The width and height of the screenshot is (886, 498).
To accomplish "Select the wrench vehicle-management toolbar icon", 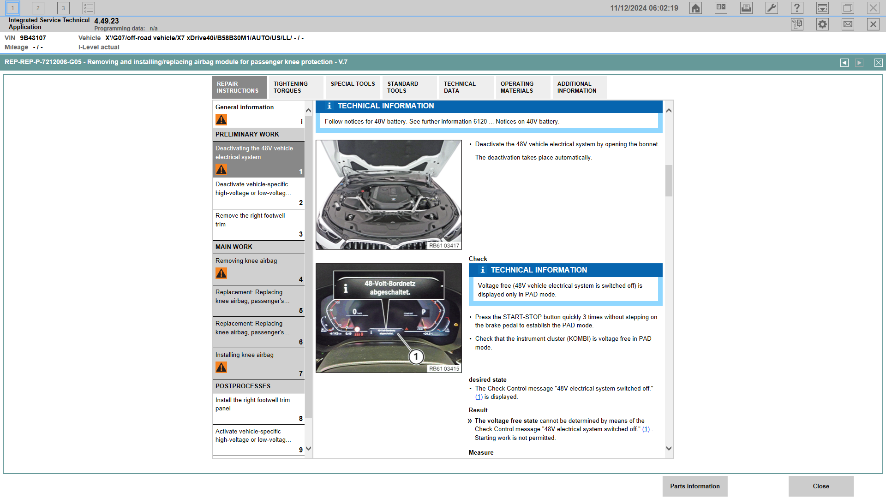I will click(x=772, y=8).
